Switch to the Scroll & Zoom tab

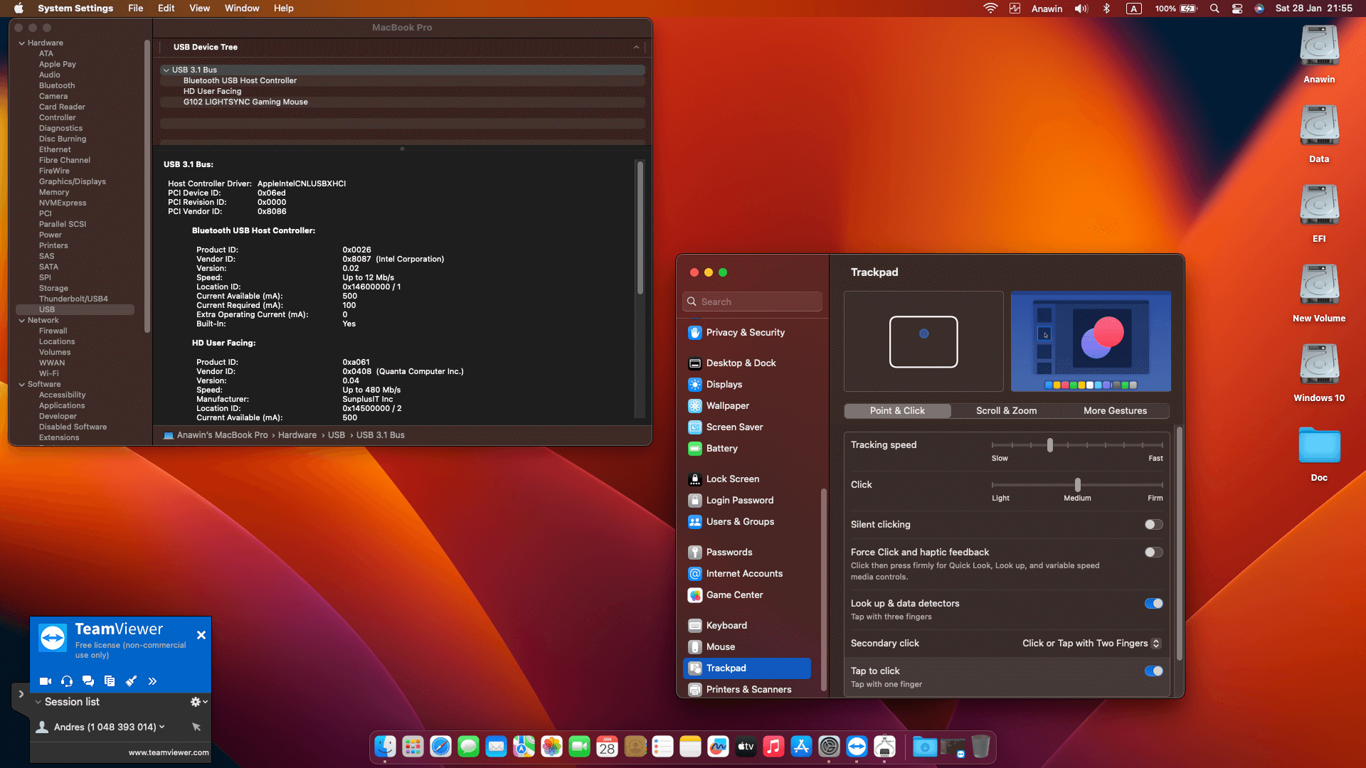[x=1005, y=410]
